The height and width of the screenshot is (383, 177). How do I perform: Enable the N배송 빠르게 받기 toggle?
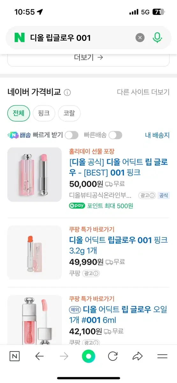(71, 135)
